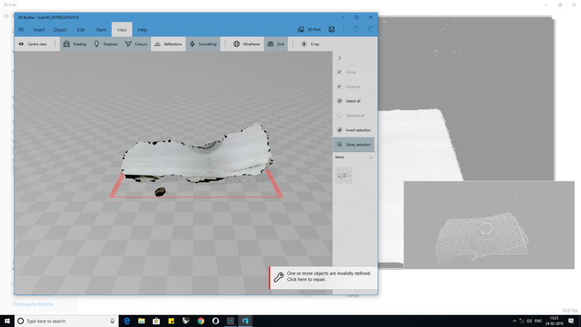Viewport: 581px width, 327px height.
Task: Select the scanned object thumbnail in Items
Action: [344, 175]
